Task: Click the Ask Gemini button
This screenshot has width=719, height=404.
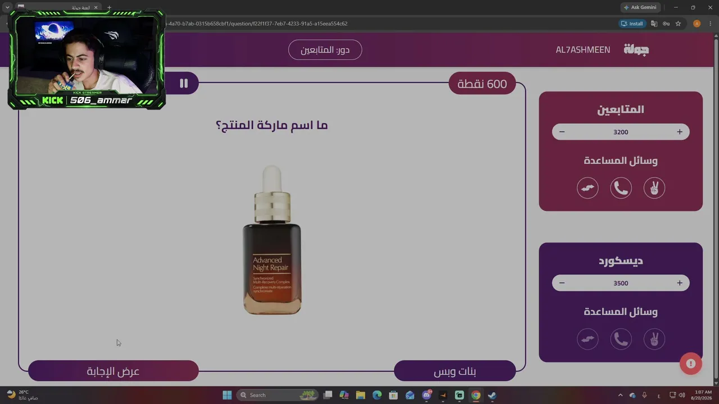Action: click(x=640, y=7)
